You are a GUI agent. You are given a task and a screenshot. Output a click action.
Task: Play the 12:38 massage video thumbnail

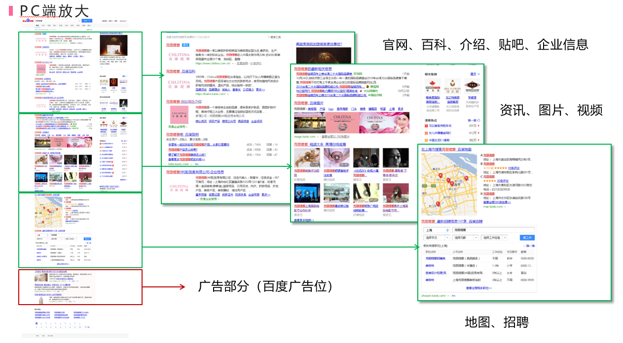[307, 158]
